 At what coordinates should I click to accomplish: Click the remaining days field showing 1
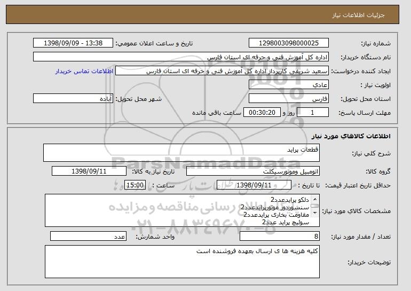coord(312,113)
